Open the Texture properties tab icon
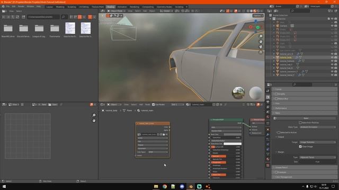 tap(268, 165)
